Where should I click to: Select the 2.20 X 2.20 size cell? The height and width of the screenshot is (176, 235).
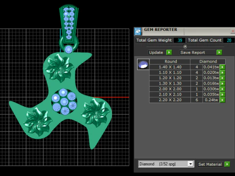(170, 100)
